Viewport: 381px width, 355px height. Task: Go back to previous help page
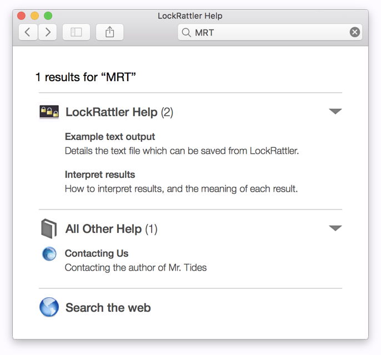coord(28,32)
